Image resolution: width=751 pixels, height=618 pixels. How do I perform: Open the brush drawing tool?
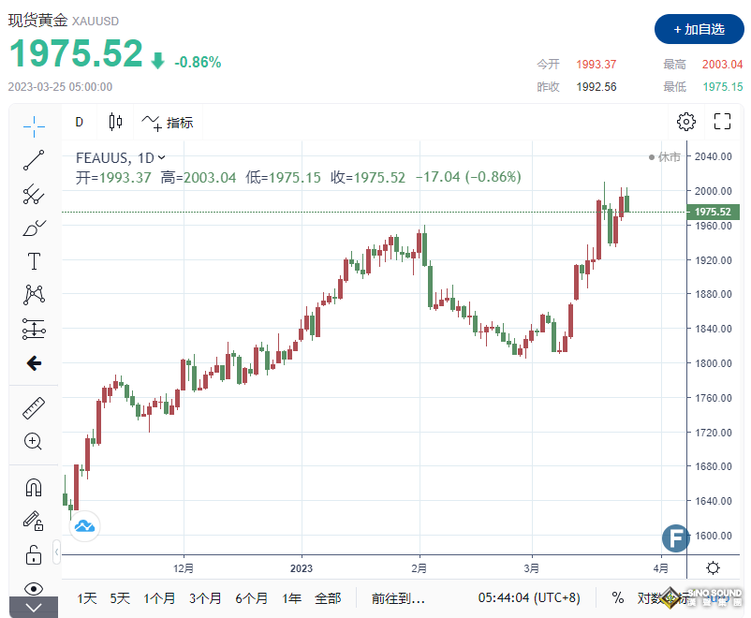[x=34, y=227]
